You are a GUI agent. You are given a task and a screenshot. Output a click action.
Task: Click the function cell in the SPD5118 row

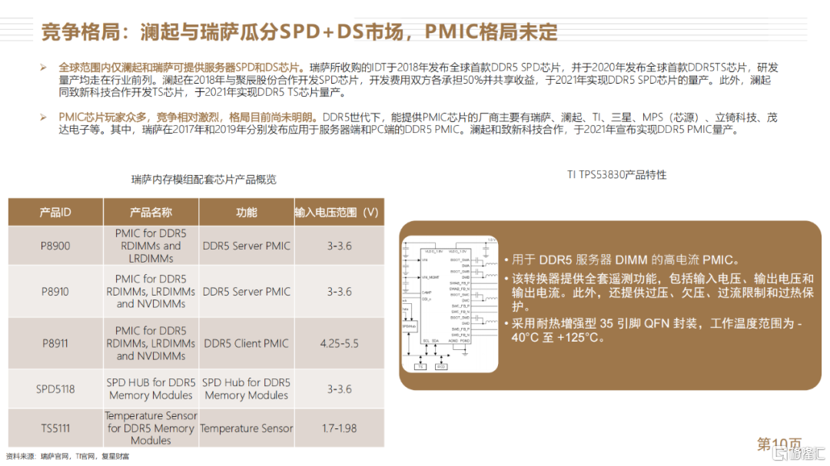(x=246, y=388)
